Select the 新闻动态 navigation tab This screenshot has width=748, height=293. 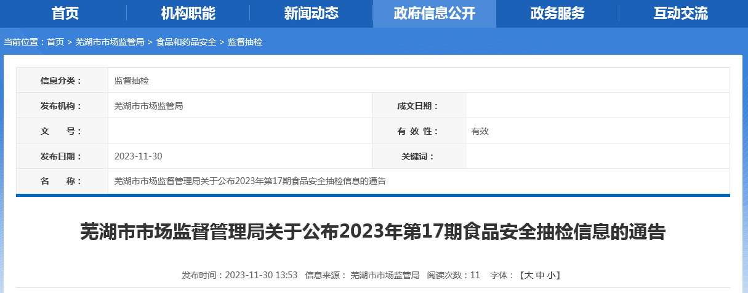311,14
